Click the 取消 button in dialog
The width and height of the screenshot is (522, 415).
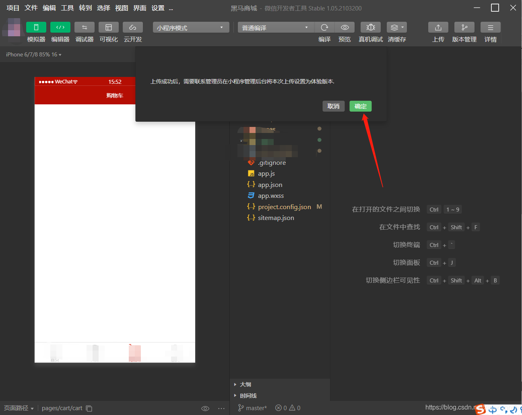[334, 106]
